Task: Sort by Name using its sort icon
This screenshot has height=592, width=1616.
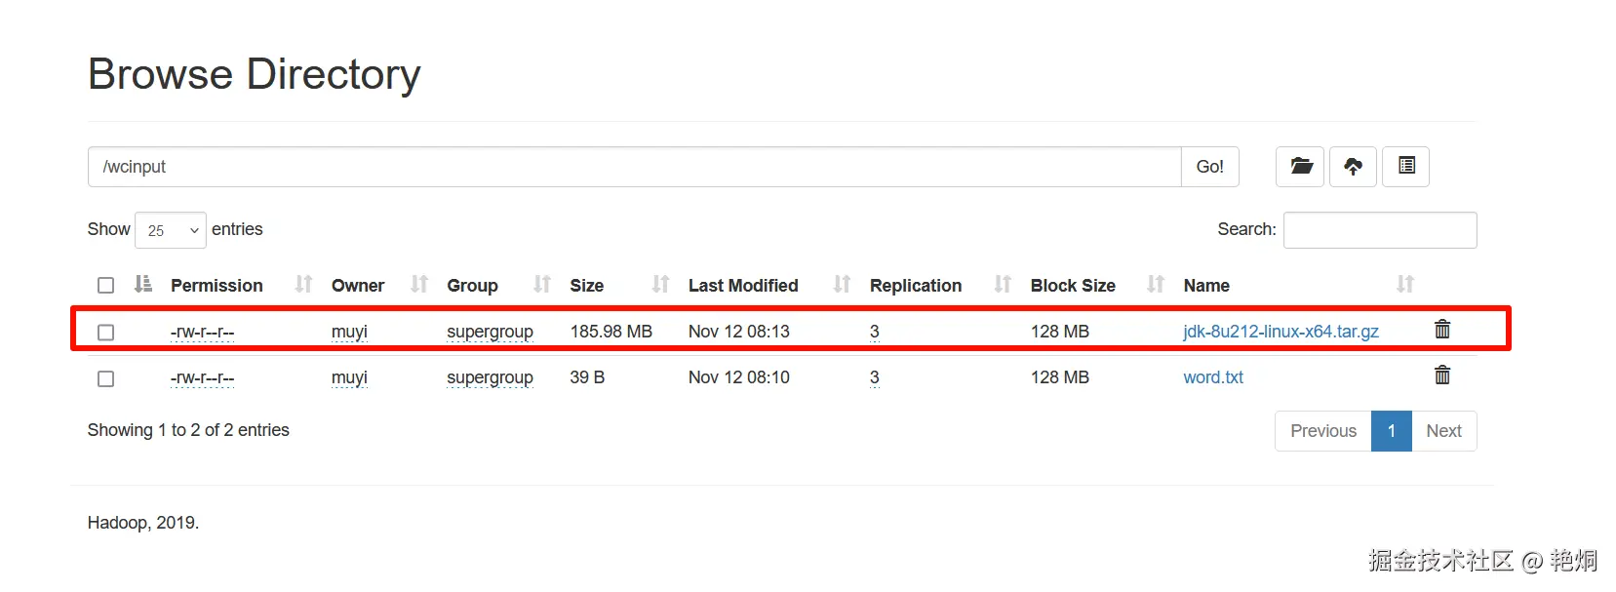Action: click(1404, 285)
